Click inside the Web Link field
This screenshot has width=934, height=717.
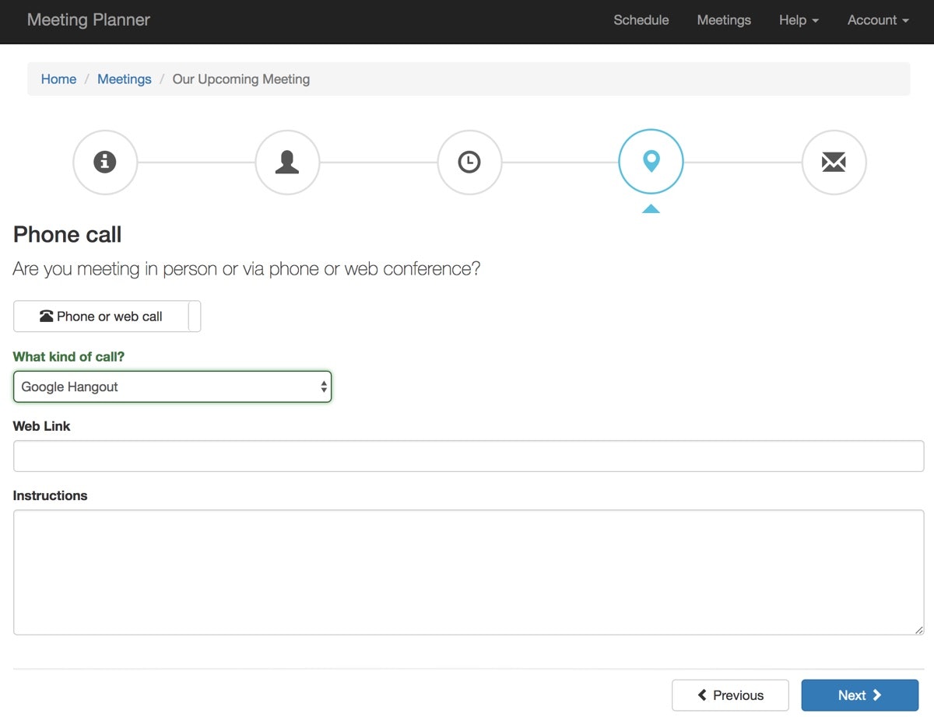point(467,456)
